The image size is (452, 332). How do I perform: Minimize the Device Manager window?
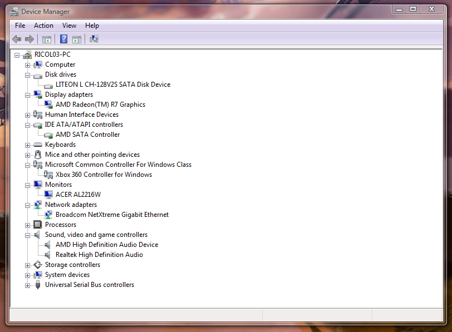point(399,9)
